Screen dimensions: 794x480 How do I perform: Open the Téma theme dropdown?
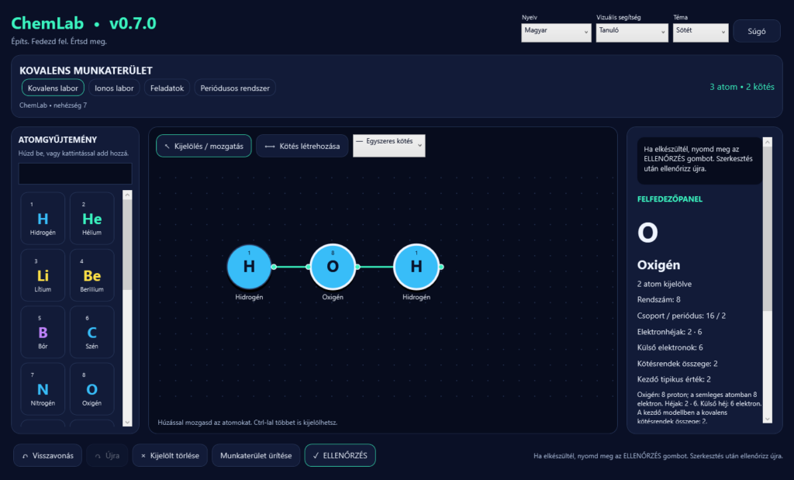(700, 33)
